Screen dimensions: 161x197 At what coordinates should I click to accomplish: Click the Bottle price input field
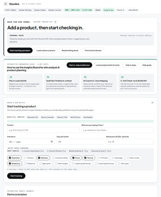130,142
